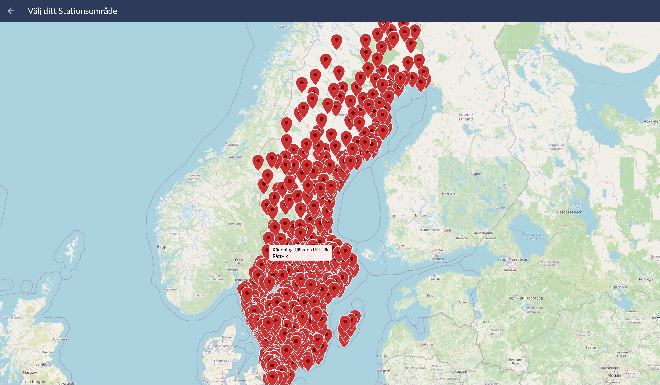Click the Danmark country label
Viewport: 660px width, 385px height.
221,361
